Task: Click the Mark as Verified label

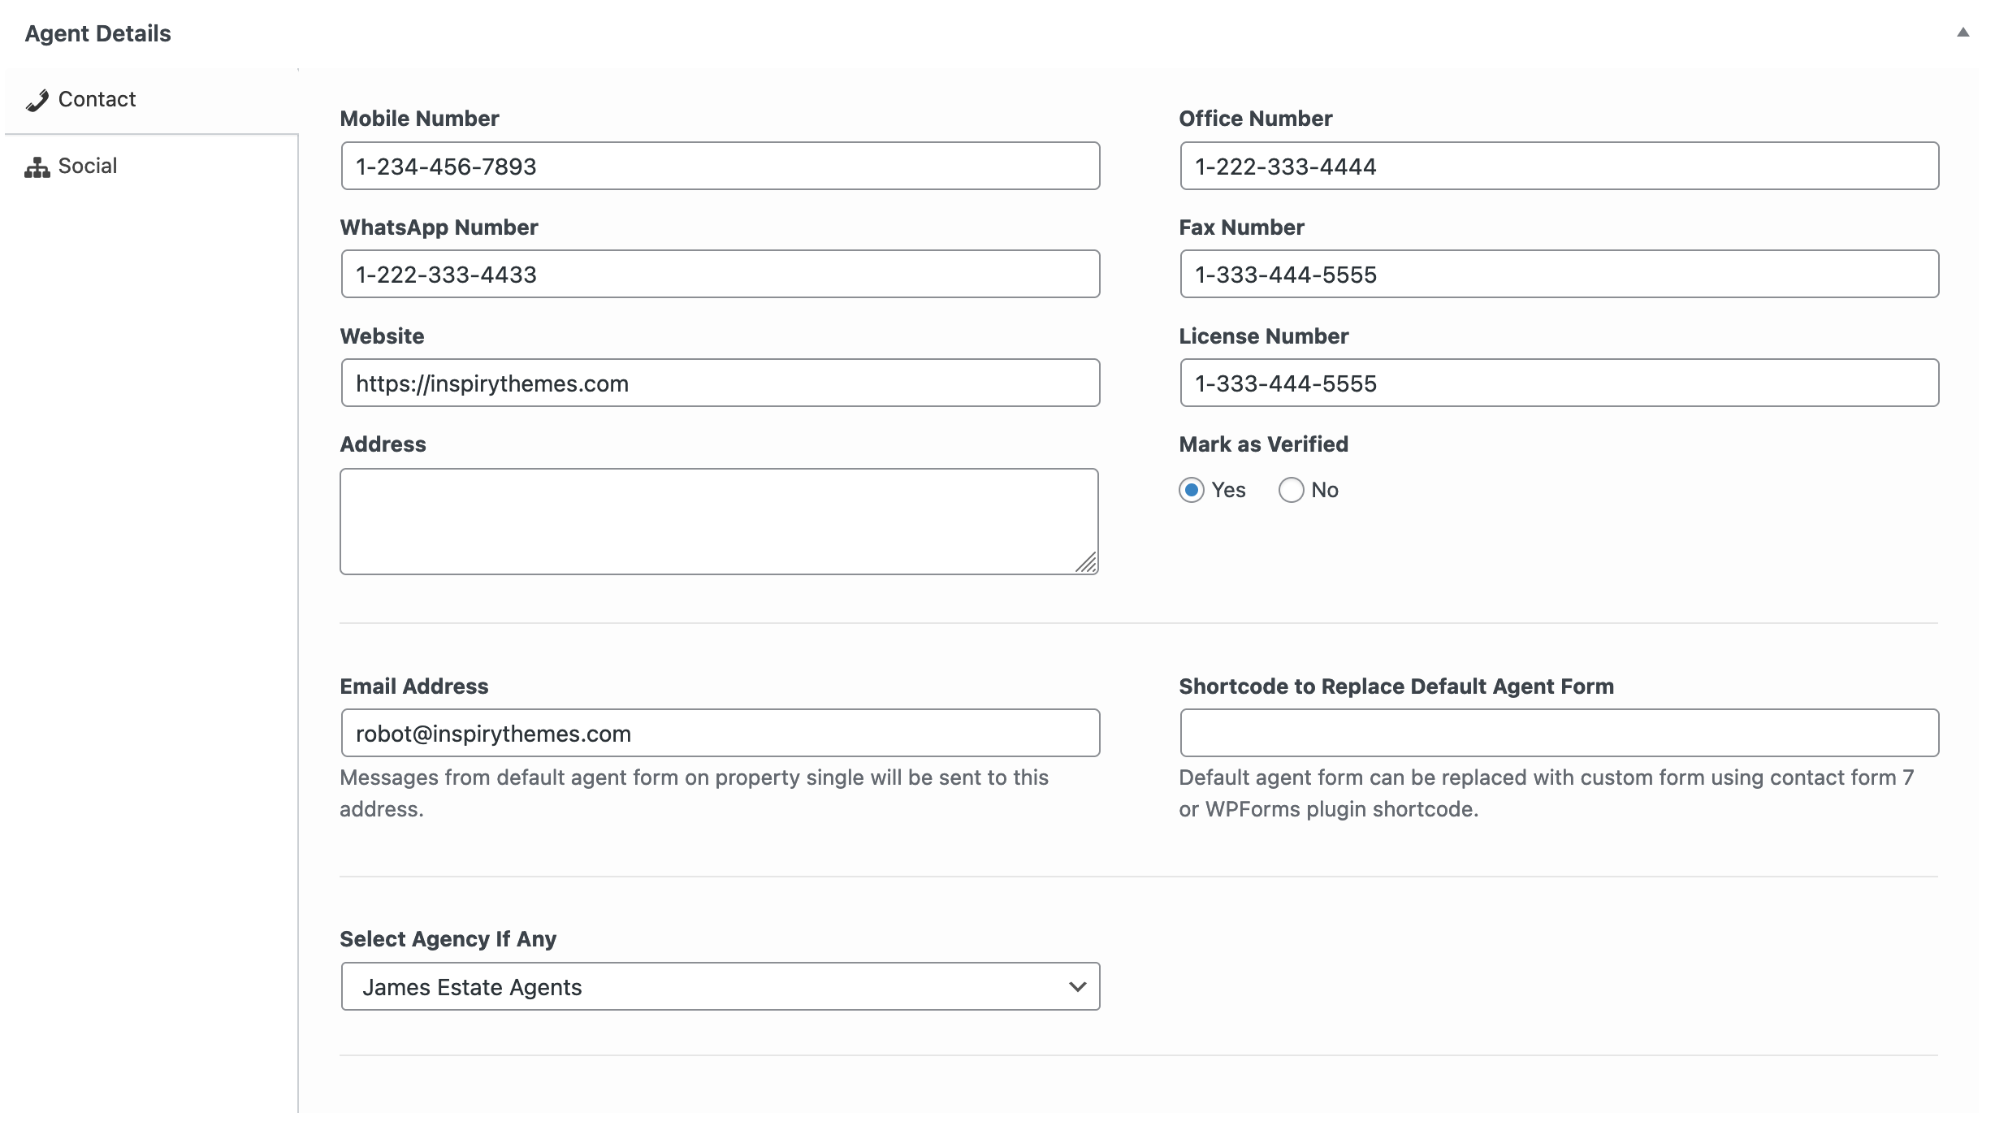Action: (x=1264, y=444)
